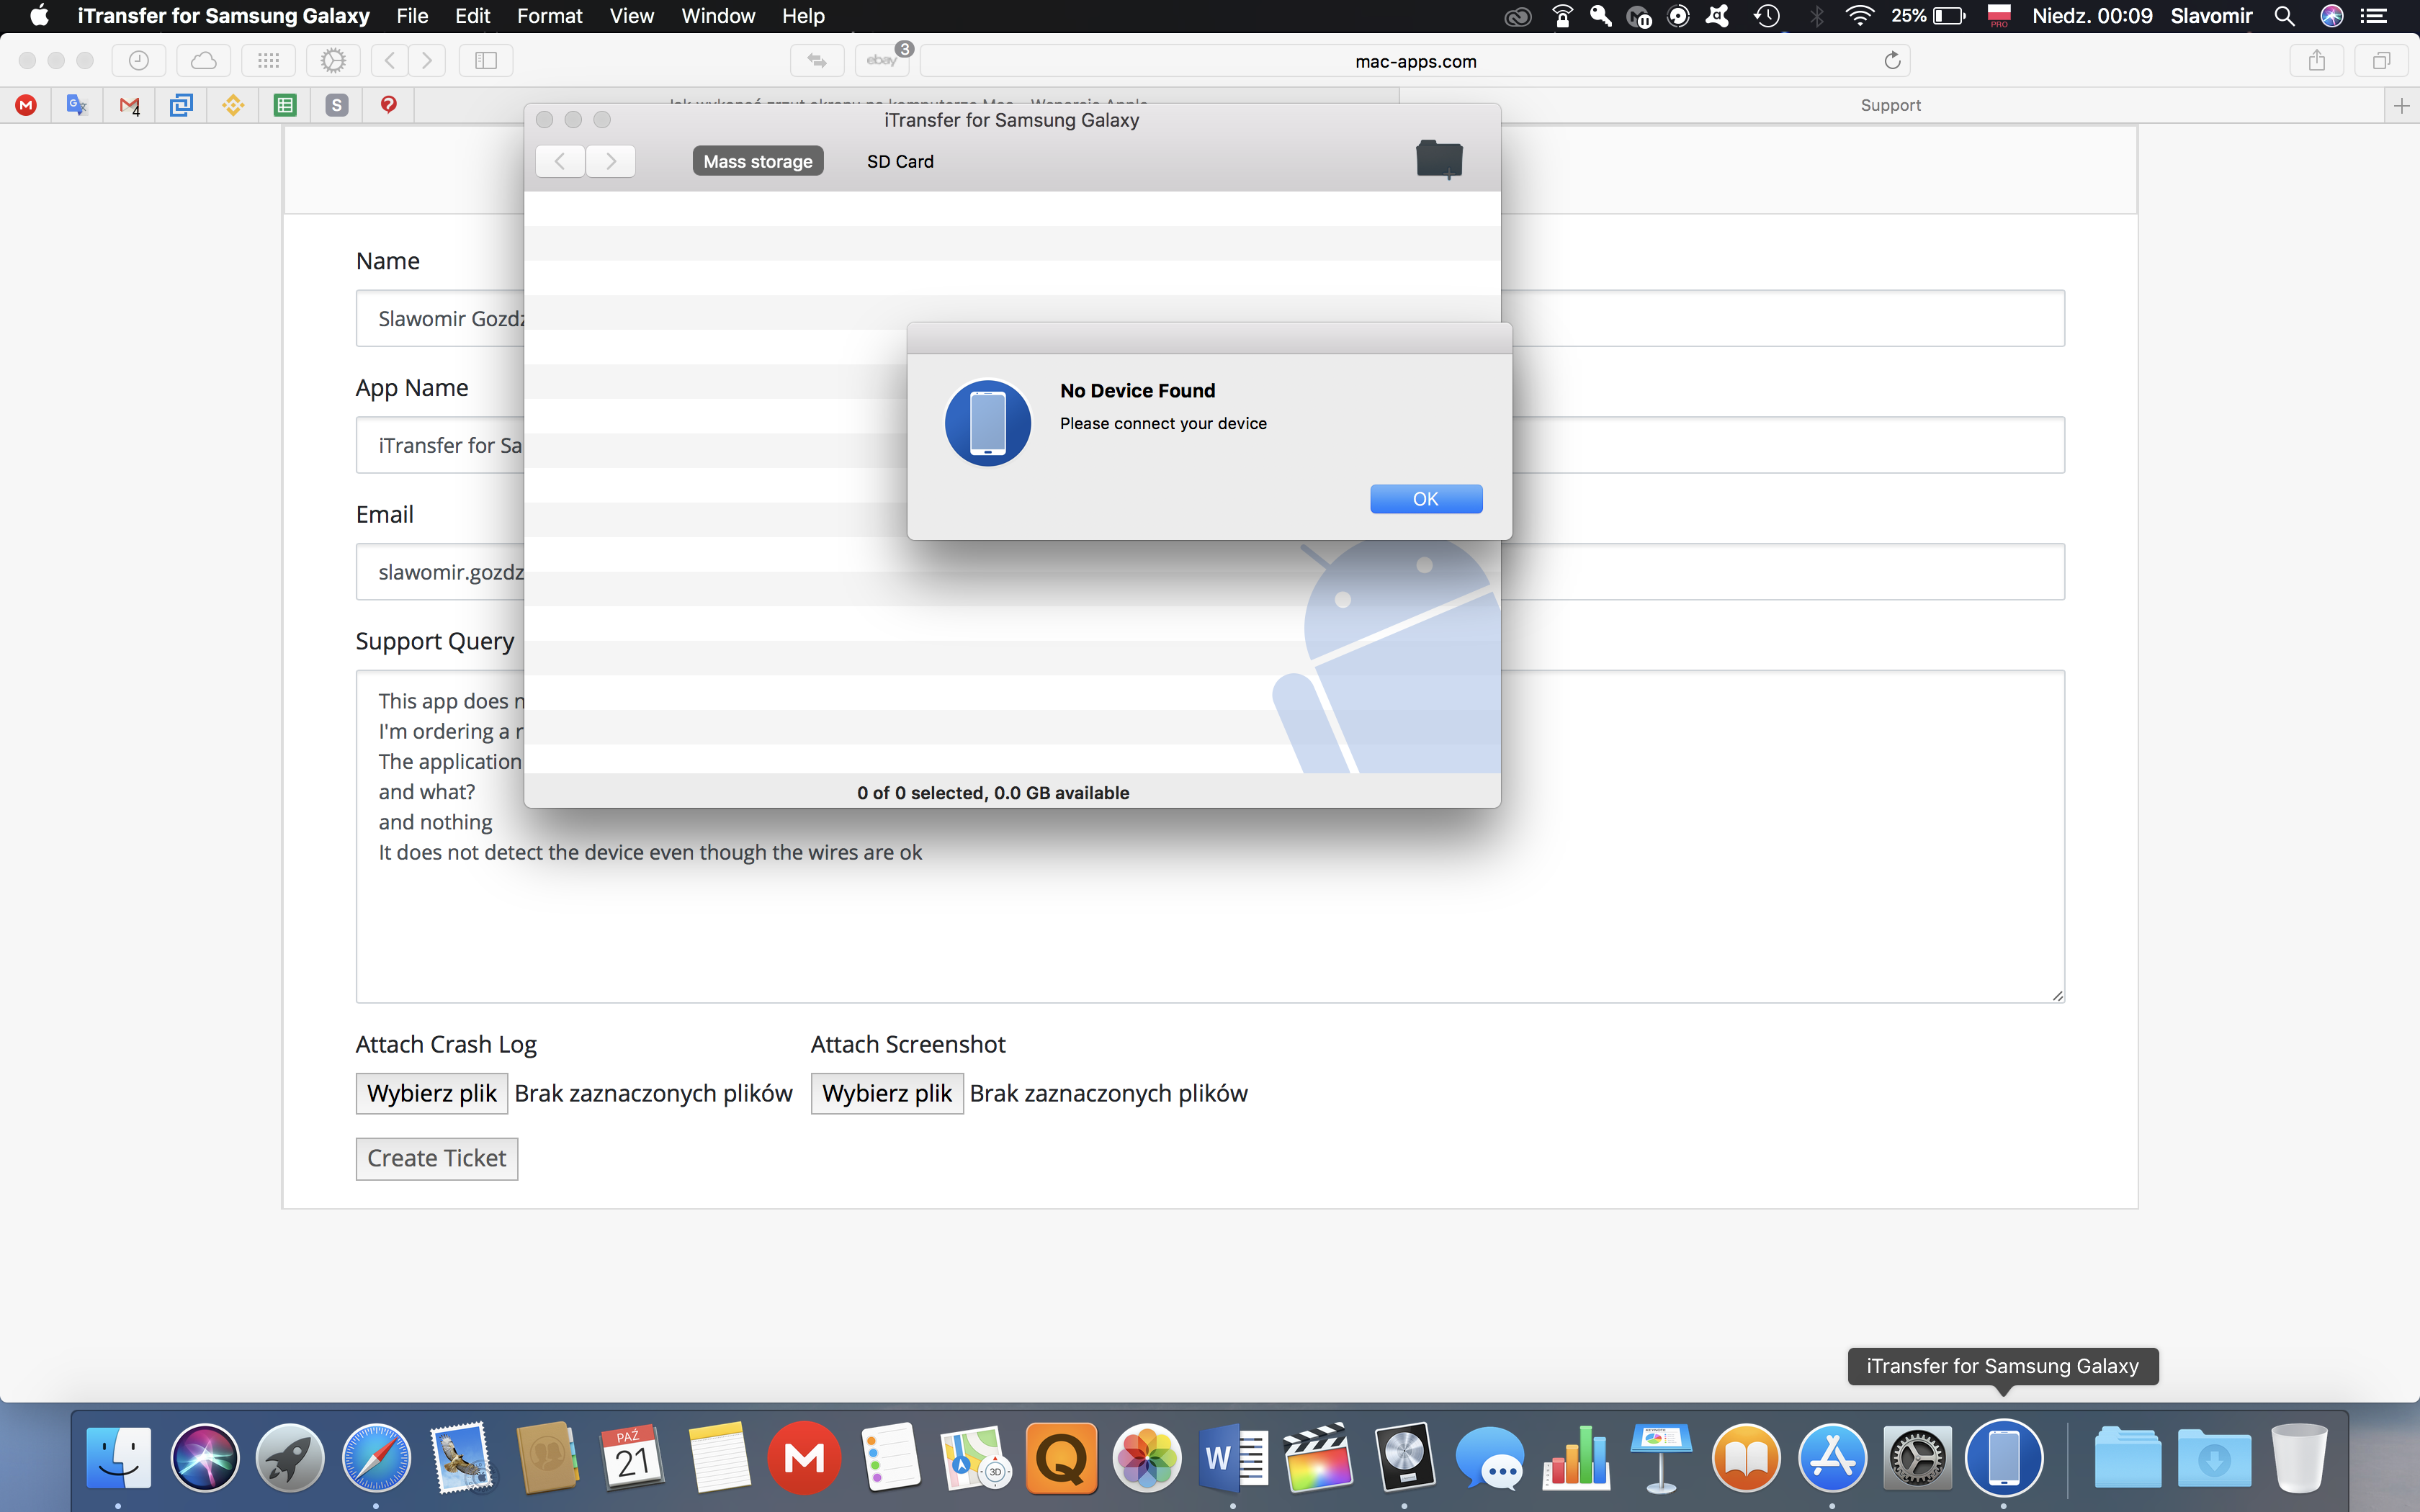
Task: Open Calendar from the Dock
Action: pyautogui.click(x=633, y=1457)
